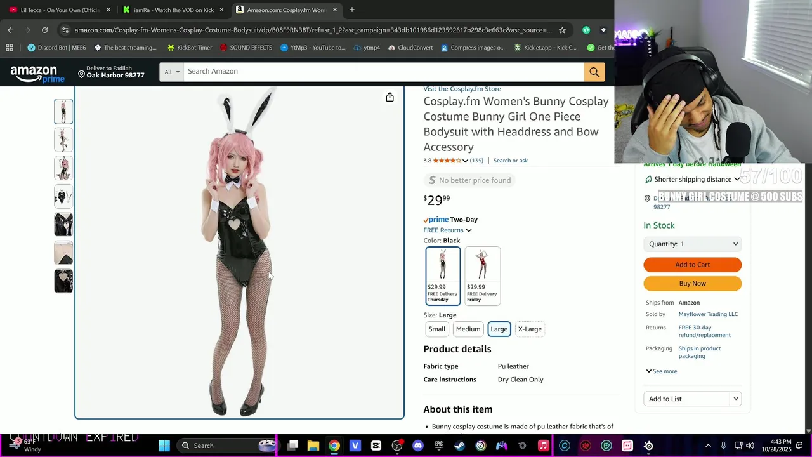This screenshot has width=812, height=457.
Task: Open CapCut from the taskbar
Action: [376, 446]
